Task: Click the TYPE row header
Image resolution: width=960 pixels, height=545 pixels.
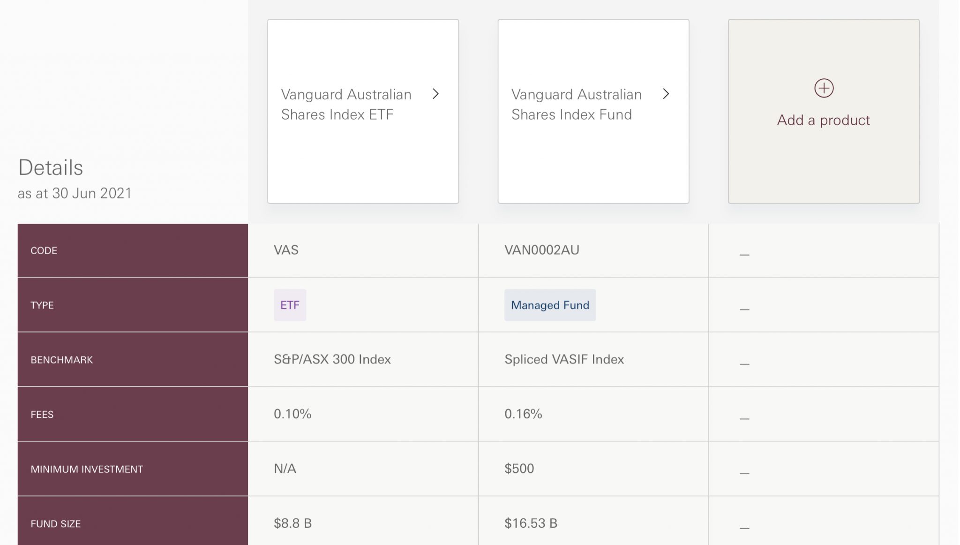Action: (42, 305)
